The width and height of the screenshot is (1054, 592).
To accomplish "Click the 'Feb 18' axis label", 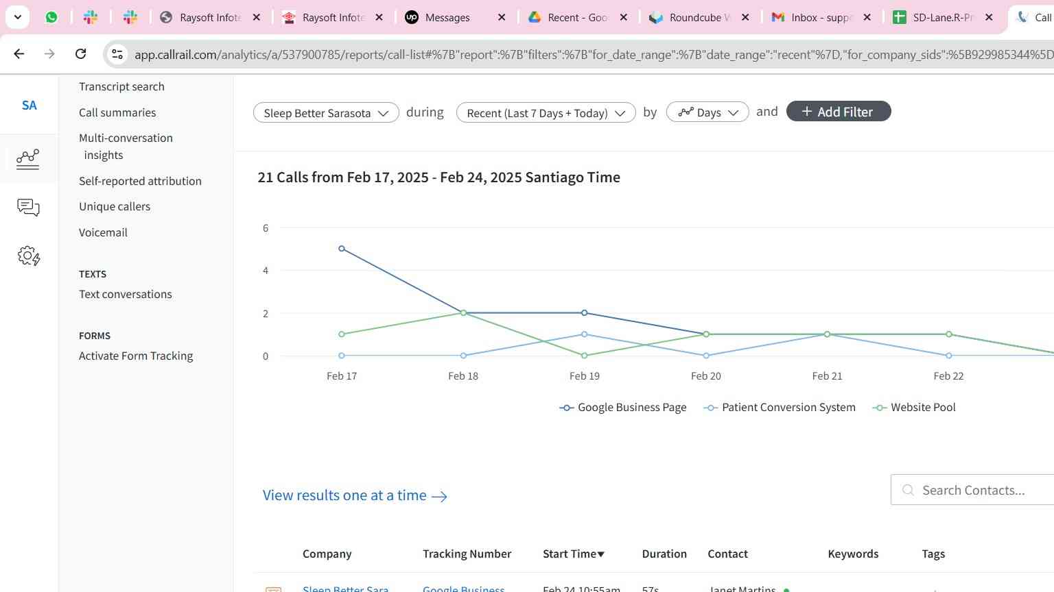I will click(463, 376).
